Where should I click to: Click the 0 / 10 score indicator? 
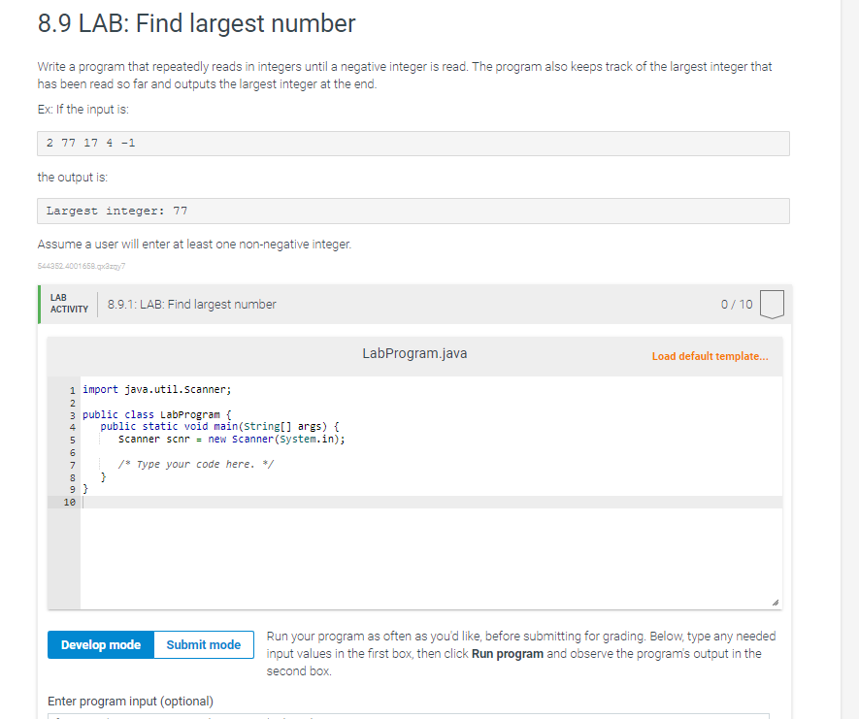735,304
